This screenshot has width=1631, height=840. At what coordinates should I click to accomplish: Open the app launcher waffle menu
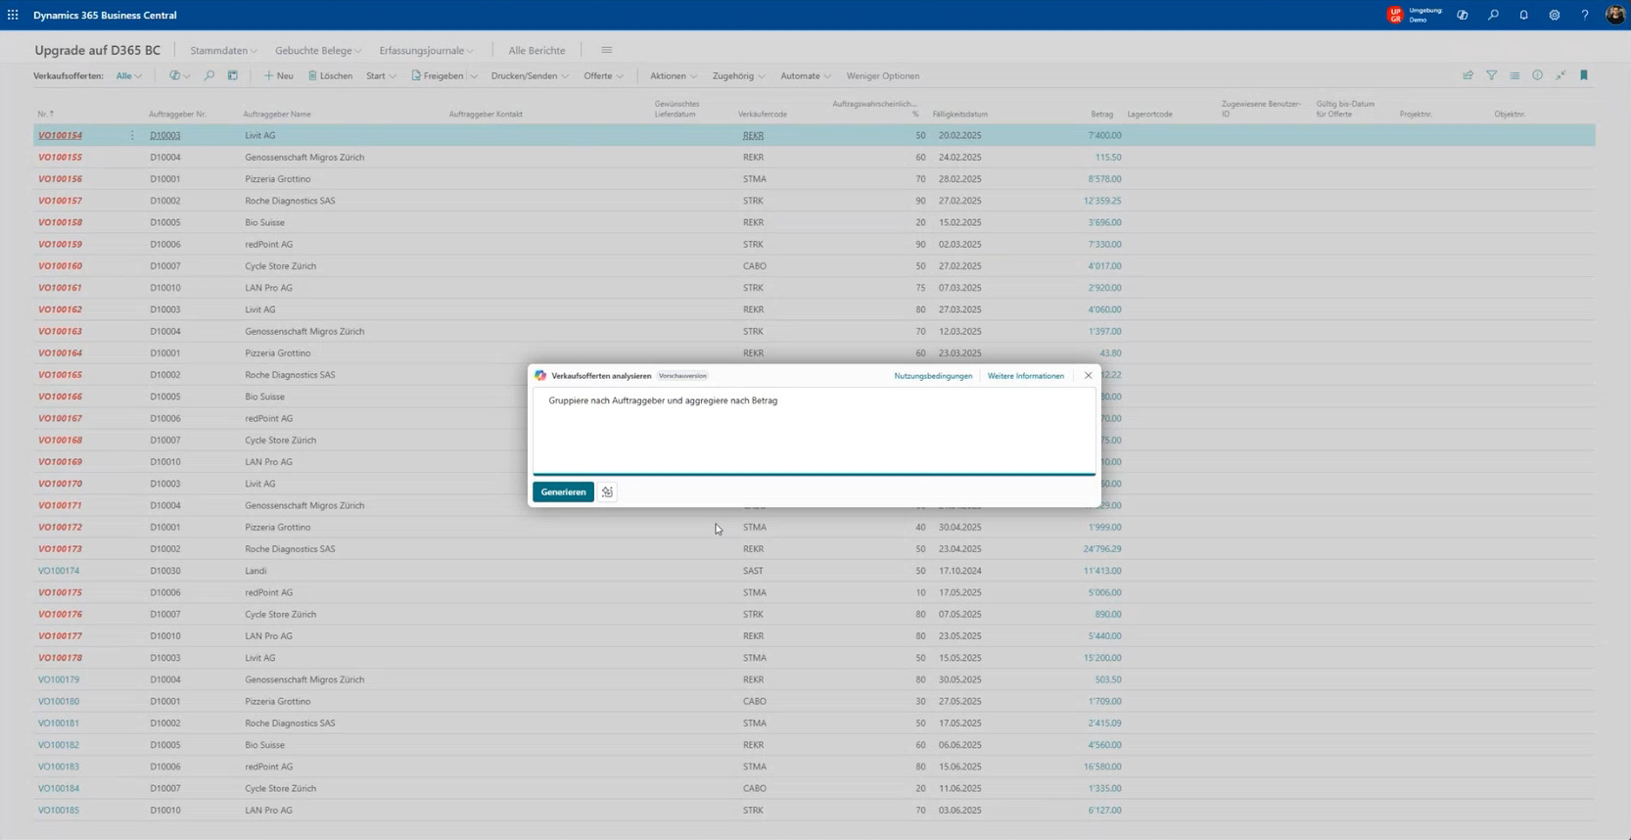[x=13, y=15]
